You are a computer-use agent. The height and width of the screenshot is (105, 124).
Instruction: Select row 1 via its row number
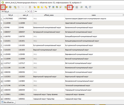[x=2, y=19]
